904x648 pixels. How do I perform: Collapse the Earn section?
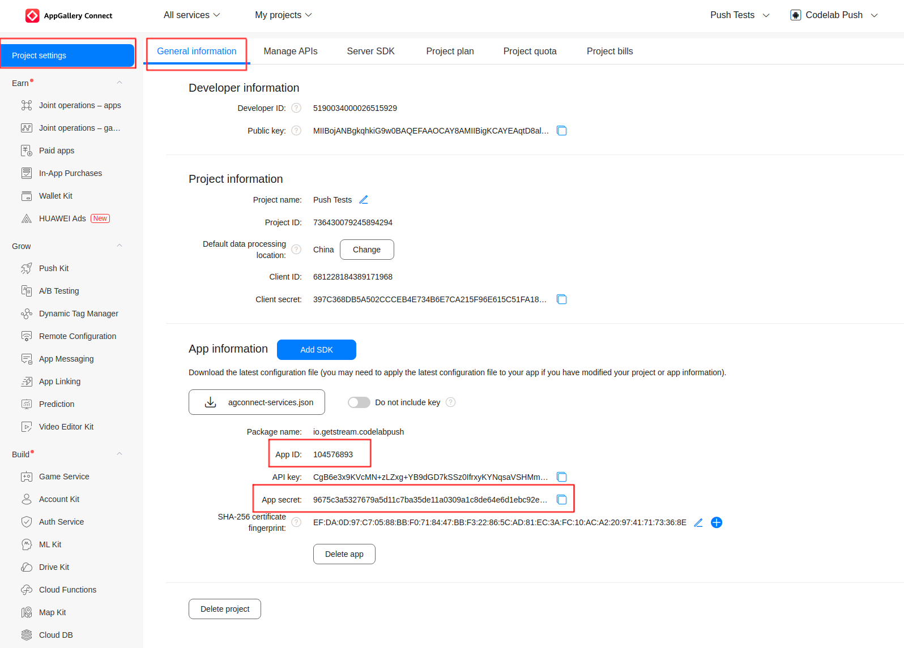click(120, 83)
